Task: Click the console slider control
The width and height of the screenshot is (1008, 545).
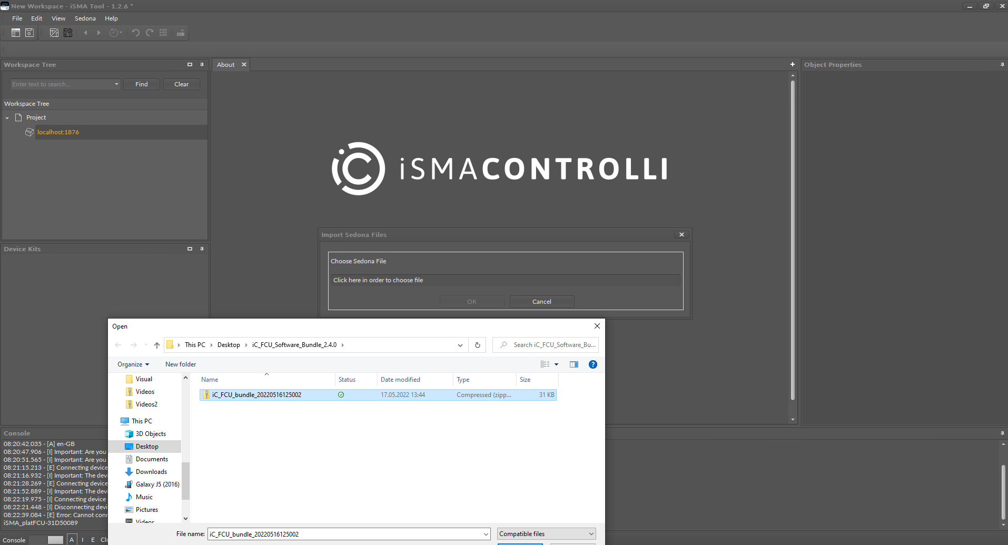Action: (x=55, y=540)
